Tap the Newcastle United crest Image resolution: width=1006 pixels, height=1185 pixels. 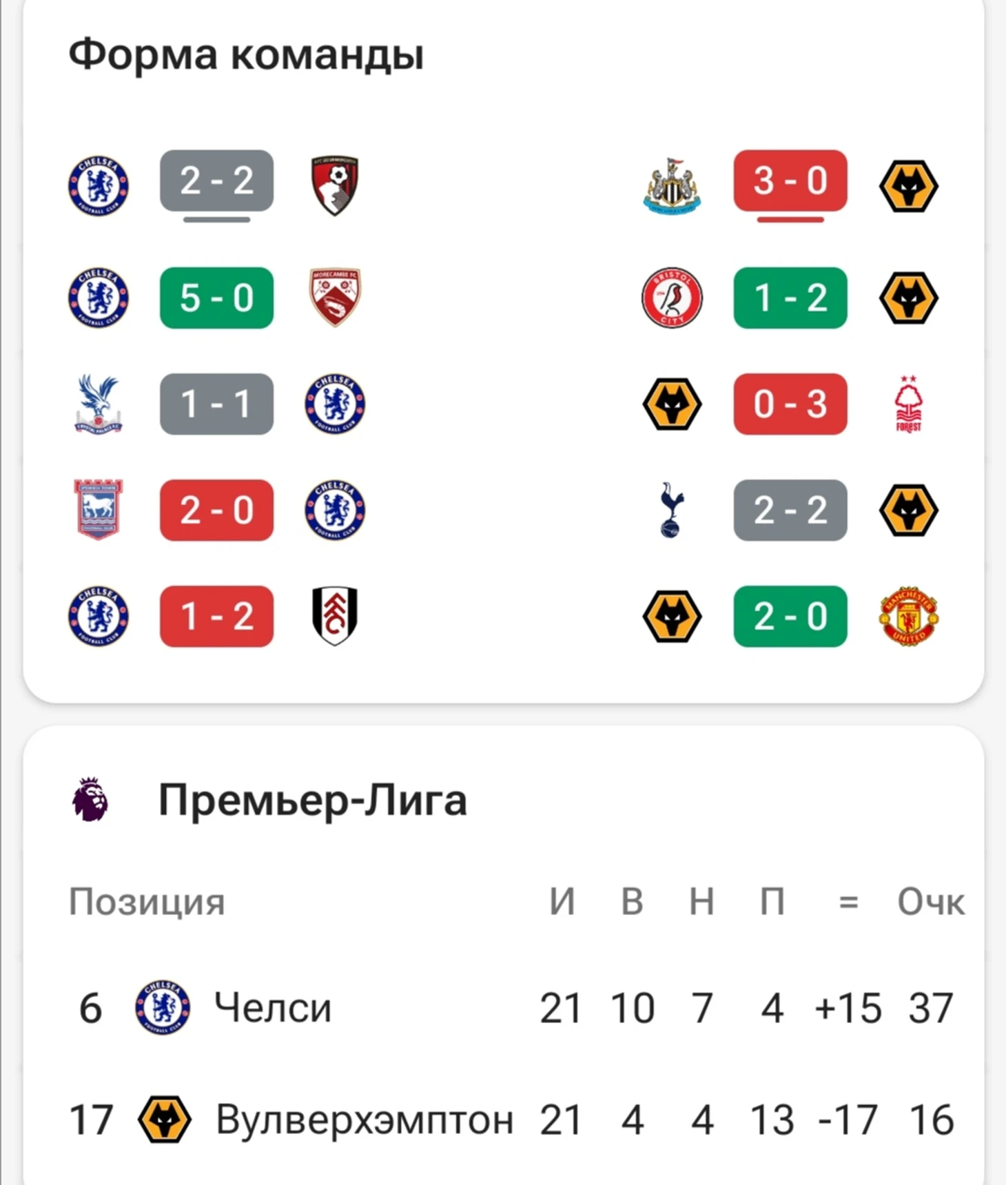672,185
